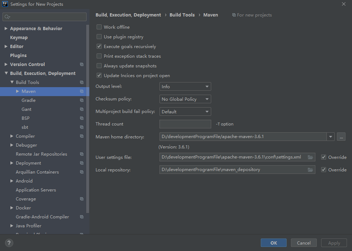Viewport: 352px width, 251px height.
Task: Click the per-project icon next to Build Tools
Action: point(82,82)
